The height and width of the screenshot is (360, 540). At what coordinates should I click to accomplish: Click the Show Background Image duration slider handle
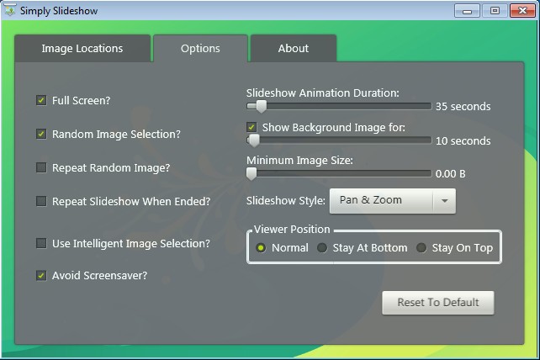click(254, 140)
